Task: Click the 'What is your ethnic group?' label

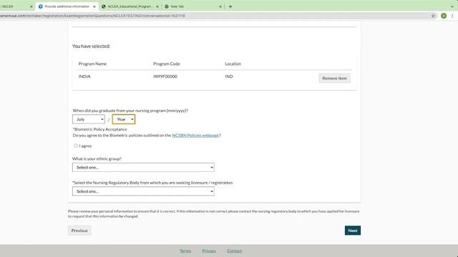Action: (97, 158)
